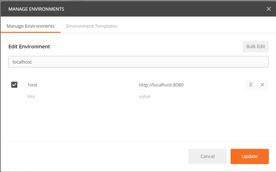Grab the host row reorder handle
The width and height of the screenshot is (276, 172).
point(251,85)
